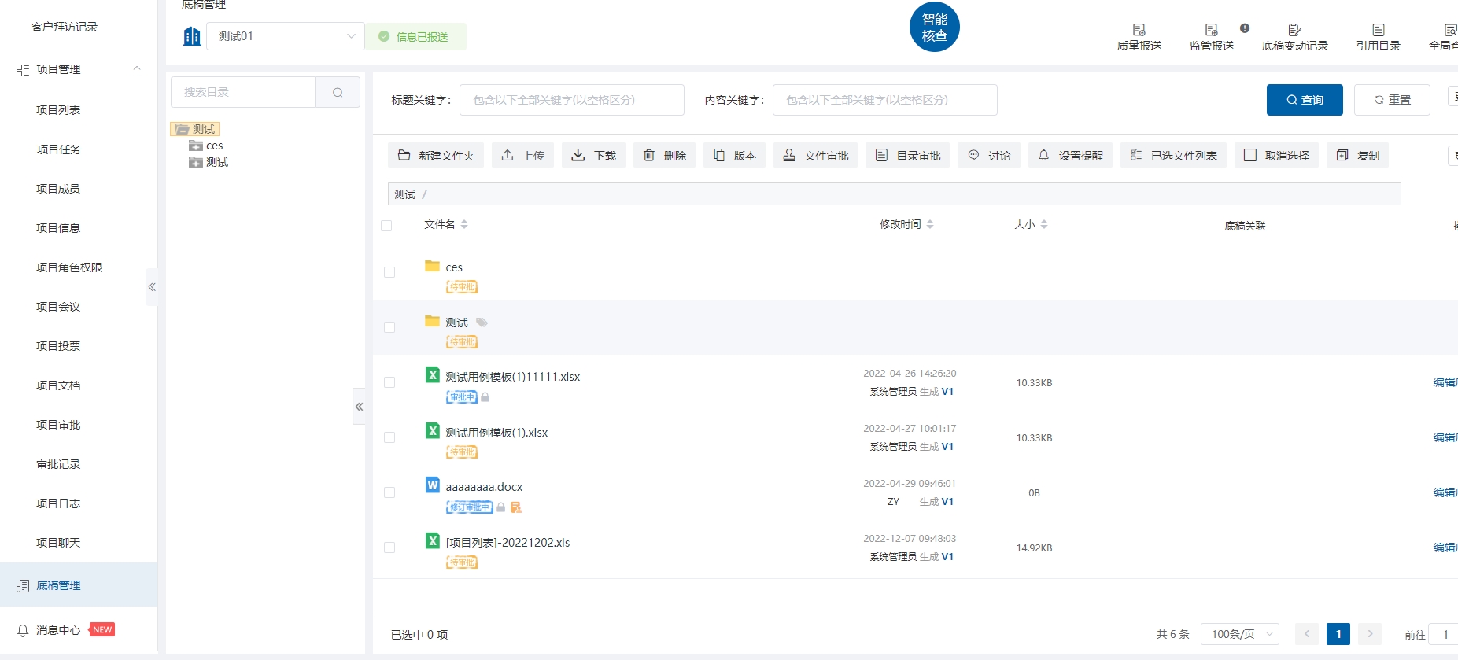Click the Word icon of aaaaaaaa.docx
Image resolution: width=1458 pixels, height=660 pixels.
point(432,485)
